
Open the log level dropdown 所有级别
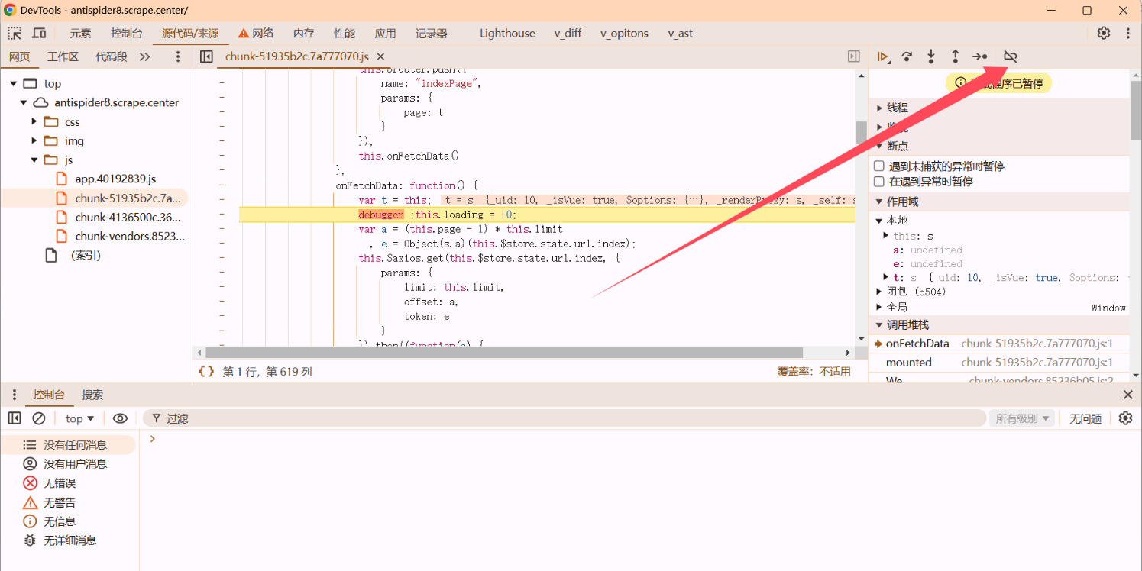1022,418
